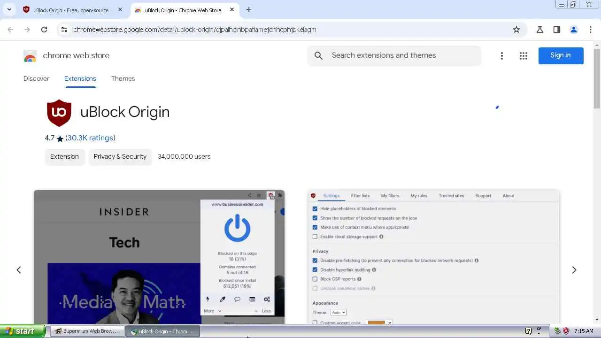Open the Windows start menu
This screenshot has width=601, height=338.
(23, 331)
